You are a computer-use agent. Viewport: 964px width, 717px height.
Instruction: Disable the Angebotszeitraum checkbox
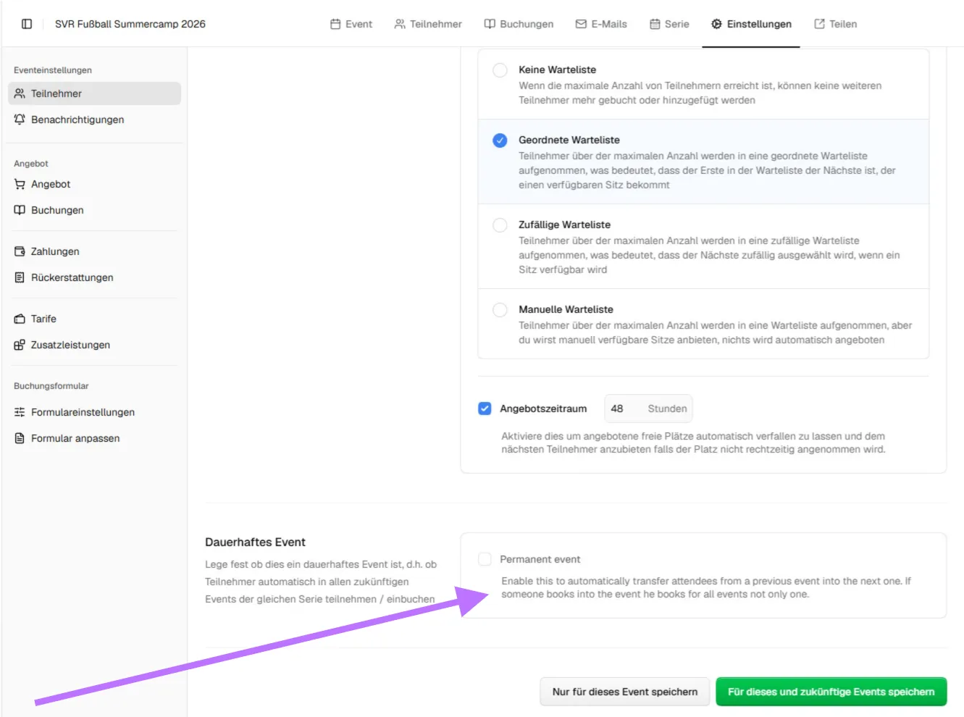pyautogui.click(x=485, y=408)
